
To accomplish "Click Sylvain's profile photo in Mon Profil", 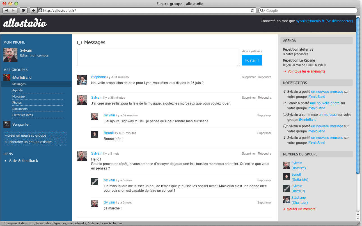I will [x=10, y=55].
